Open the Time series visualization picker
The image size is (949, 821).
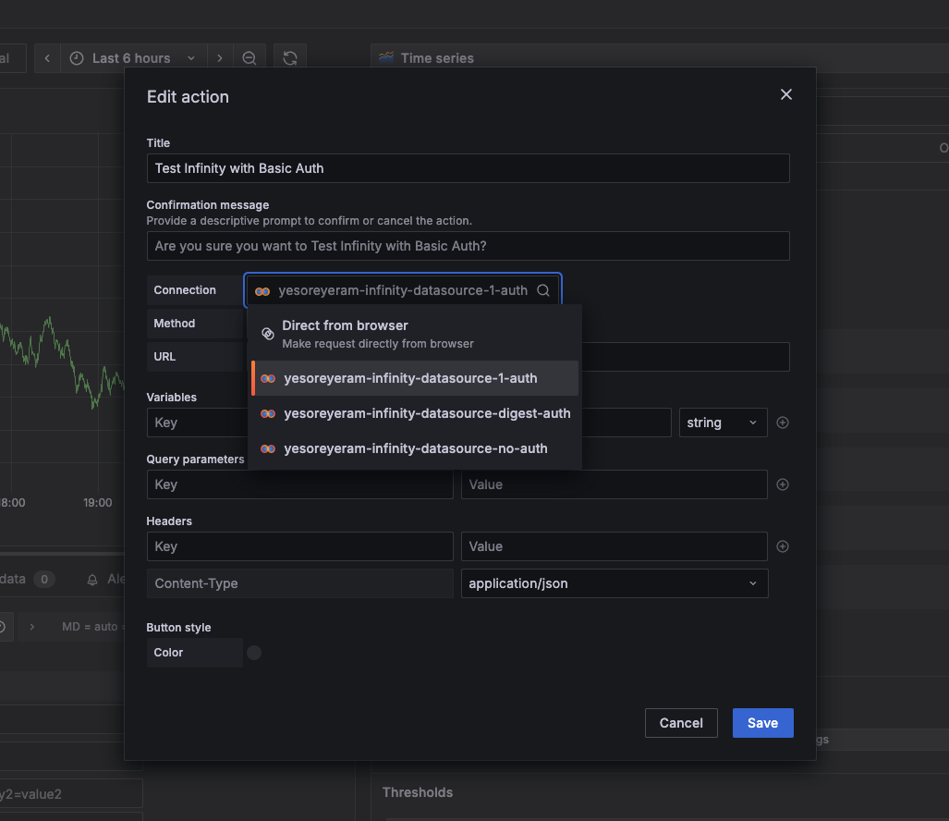[660, 58]
